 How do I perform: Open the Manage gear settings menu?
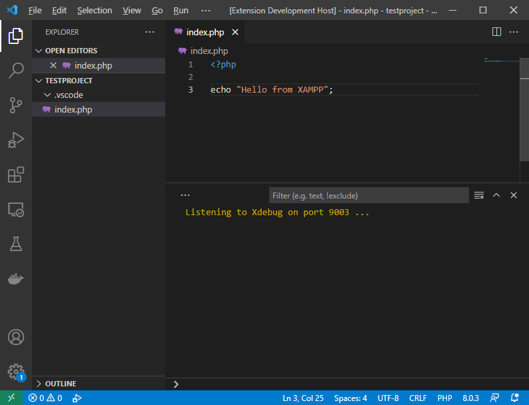pyautogui.click(x=15, y=372)
